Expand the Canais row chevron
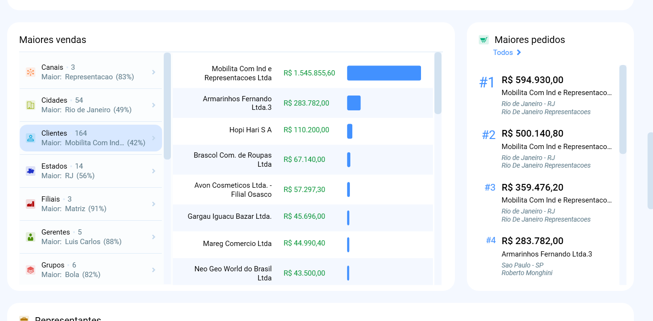This screenshot has width=653, height=321. pyautogui.click(x=154, y=72)
